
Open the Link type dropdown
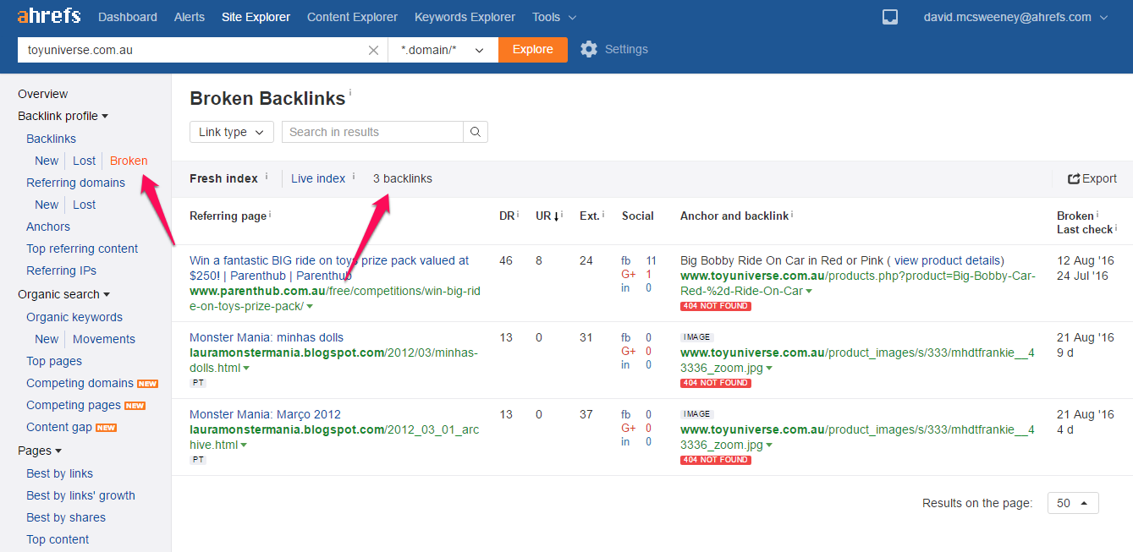(x=231, y=132)
